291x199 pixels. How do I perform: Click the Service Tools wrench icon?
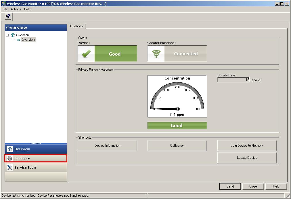point(10,167)
